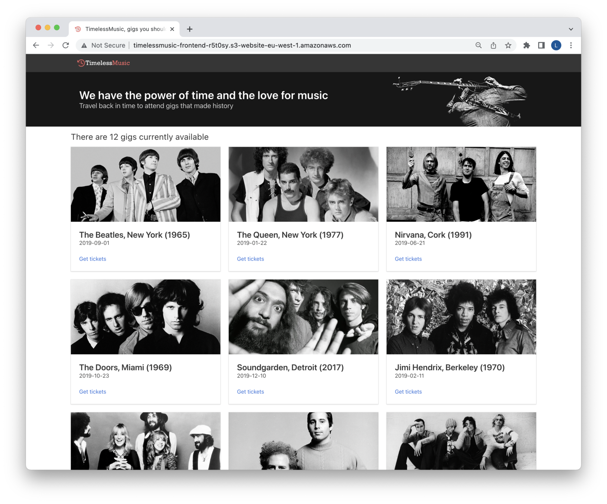Get tickets for Jimi Hendrix, Berkeley
The image size is (607, 504).
tap(408, 392)
